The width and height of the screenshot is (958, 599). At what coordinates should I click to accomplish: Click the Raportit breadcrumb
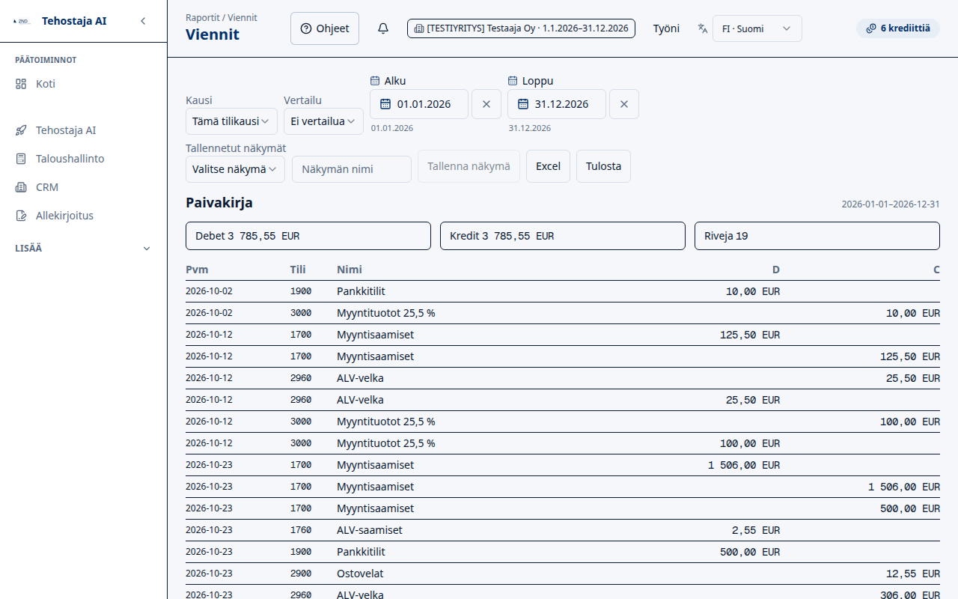coord(202,17)
